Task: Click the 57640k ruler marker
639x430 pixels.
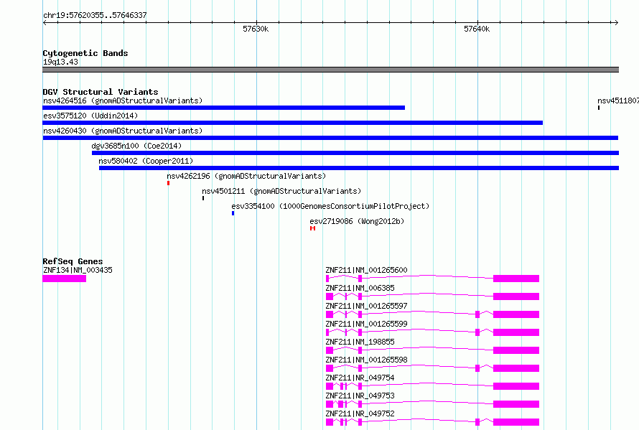Action: point(477,29)
